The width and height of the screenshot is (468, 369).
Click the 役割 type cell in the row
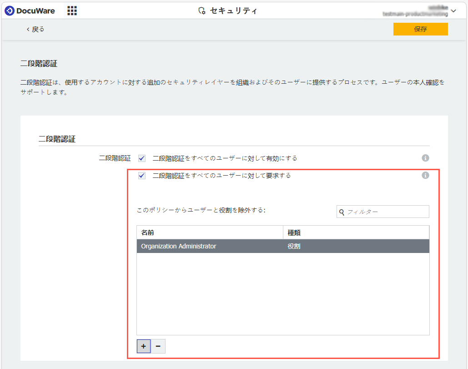click(294, 246)
